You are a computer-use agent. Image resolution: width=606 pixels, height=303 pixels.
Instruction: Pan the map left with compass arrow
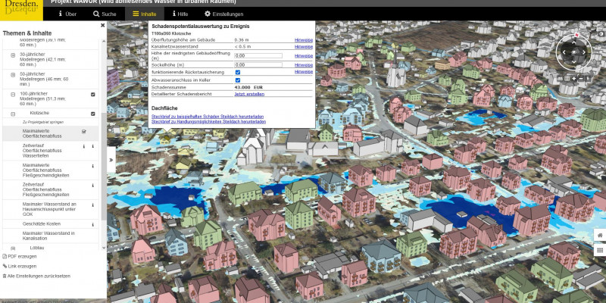tap(564, 52)
